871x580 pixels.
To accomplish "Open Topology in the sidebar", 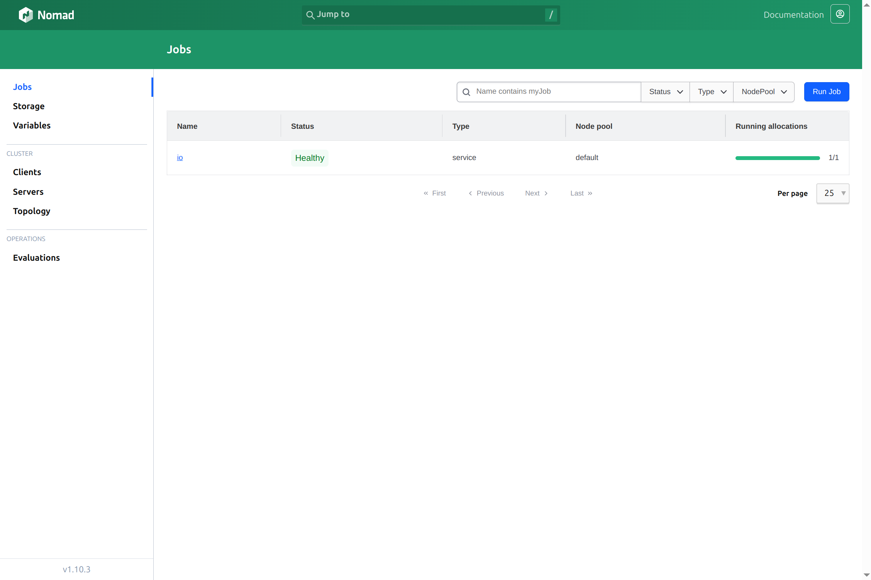I will 32,211.
